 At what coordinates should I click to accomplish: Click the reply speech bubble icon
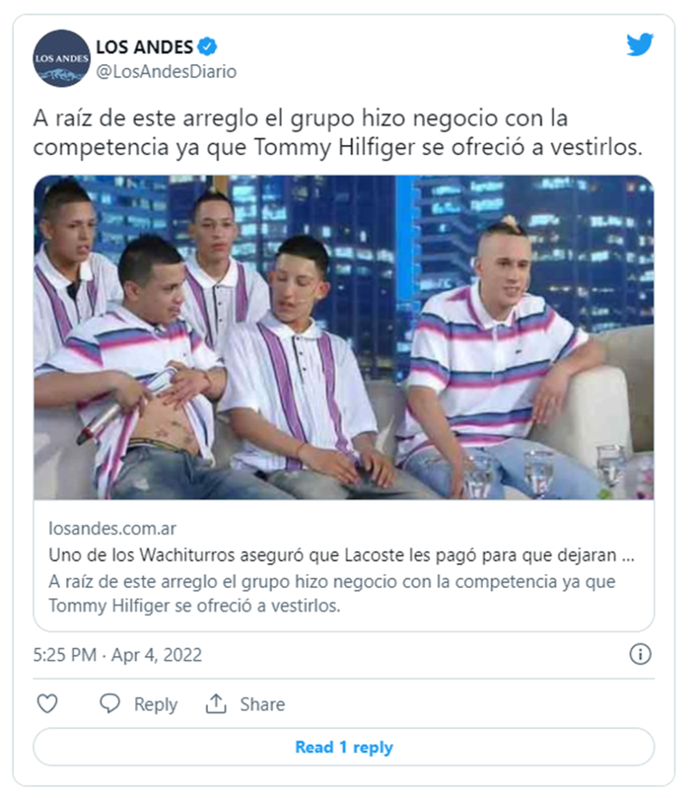tap(109, 704)
